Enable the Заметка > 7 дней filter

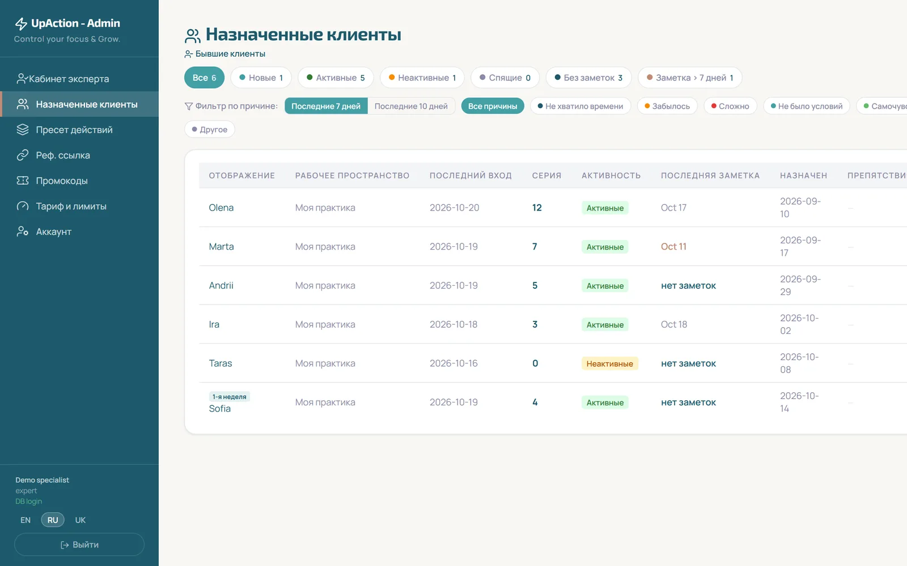[x=690, y=78]
